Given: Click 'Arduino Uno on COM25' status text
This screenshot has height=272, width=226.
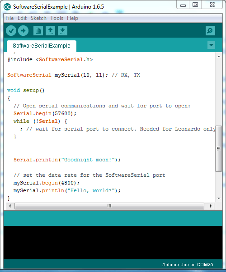Looking at the screenshot, I should tap(188, 265).
